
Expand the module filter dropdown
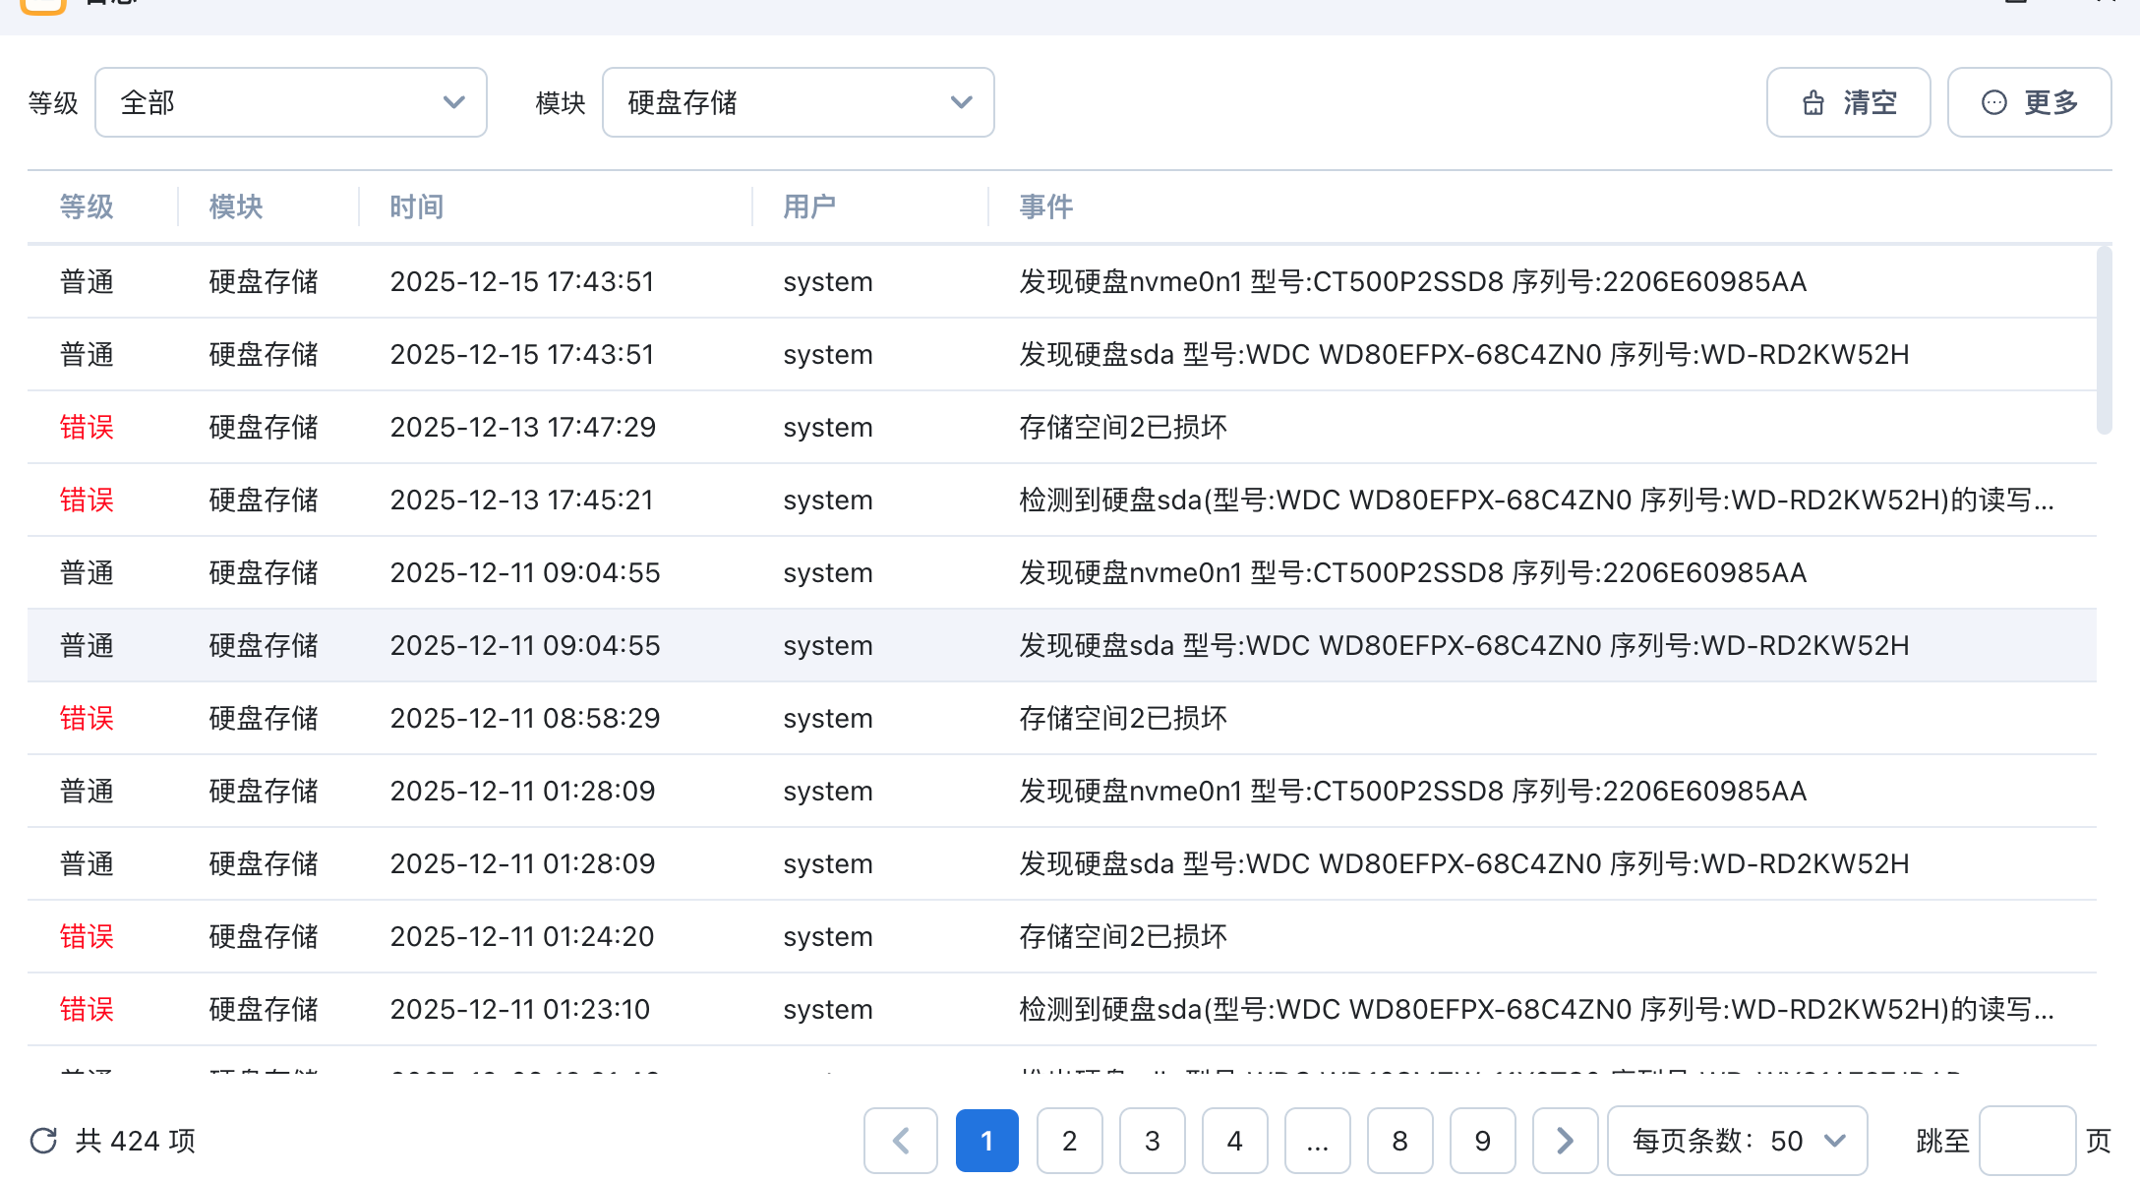[x=798, y=102]
